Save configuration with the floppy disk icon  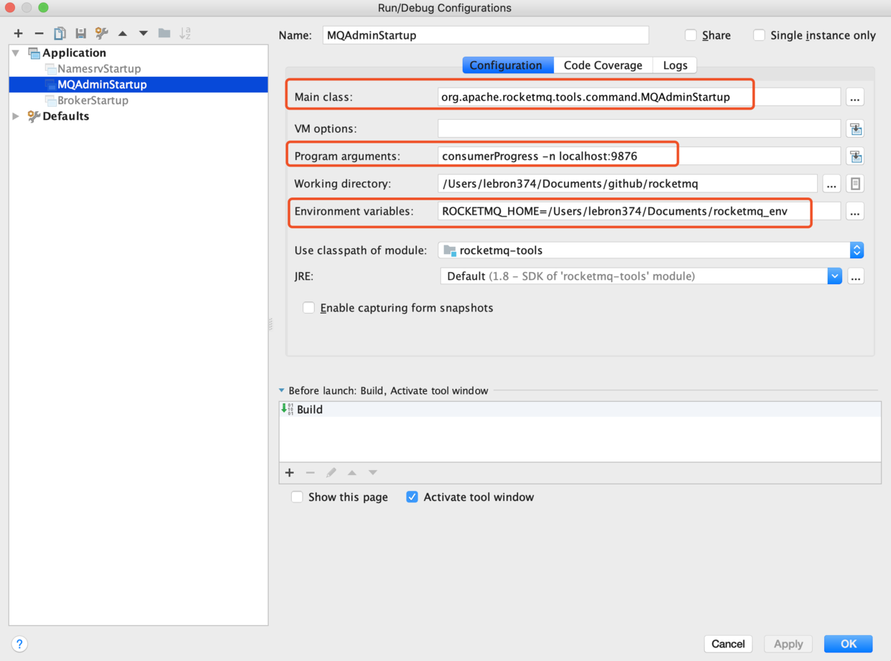coord(80,33)
